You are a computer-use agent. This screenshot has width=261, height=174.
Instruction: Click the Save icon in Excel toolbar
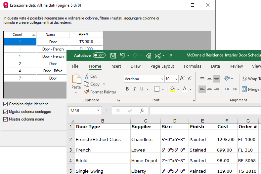pos(113,55)
